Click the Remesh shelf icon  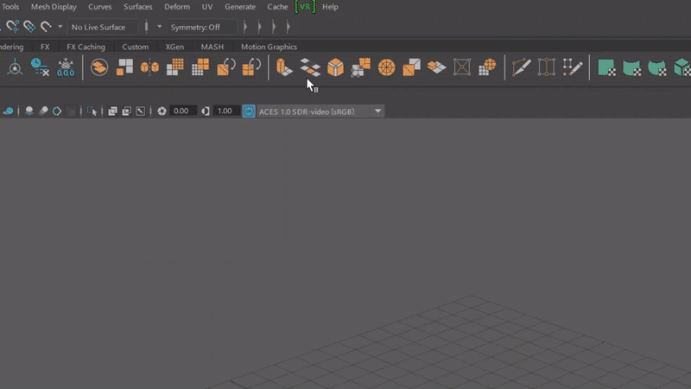226,67
